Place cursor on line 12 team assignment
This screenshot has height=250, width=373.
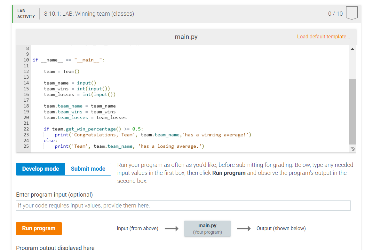tap(62, 72)
